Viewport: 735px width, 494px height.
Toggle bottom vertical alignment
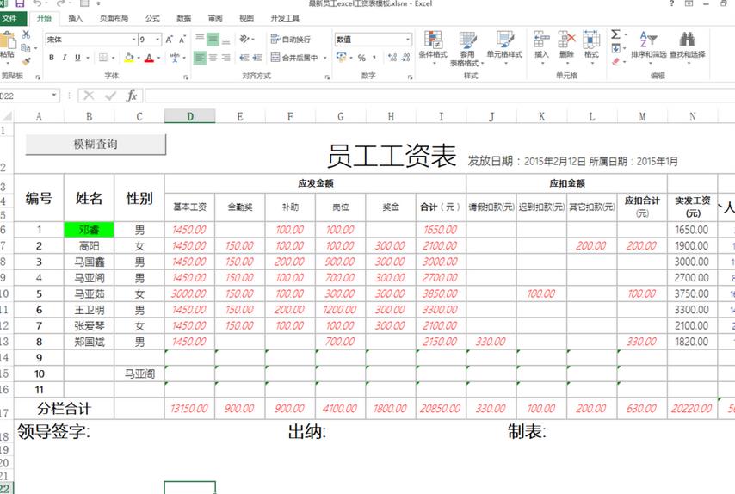pyautogui.click(x=226, y=40)
